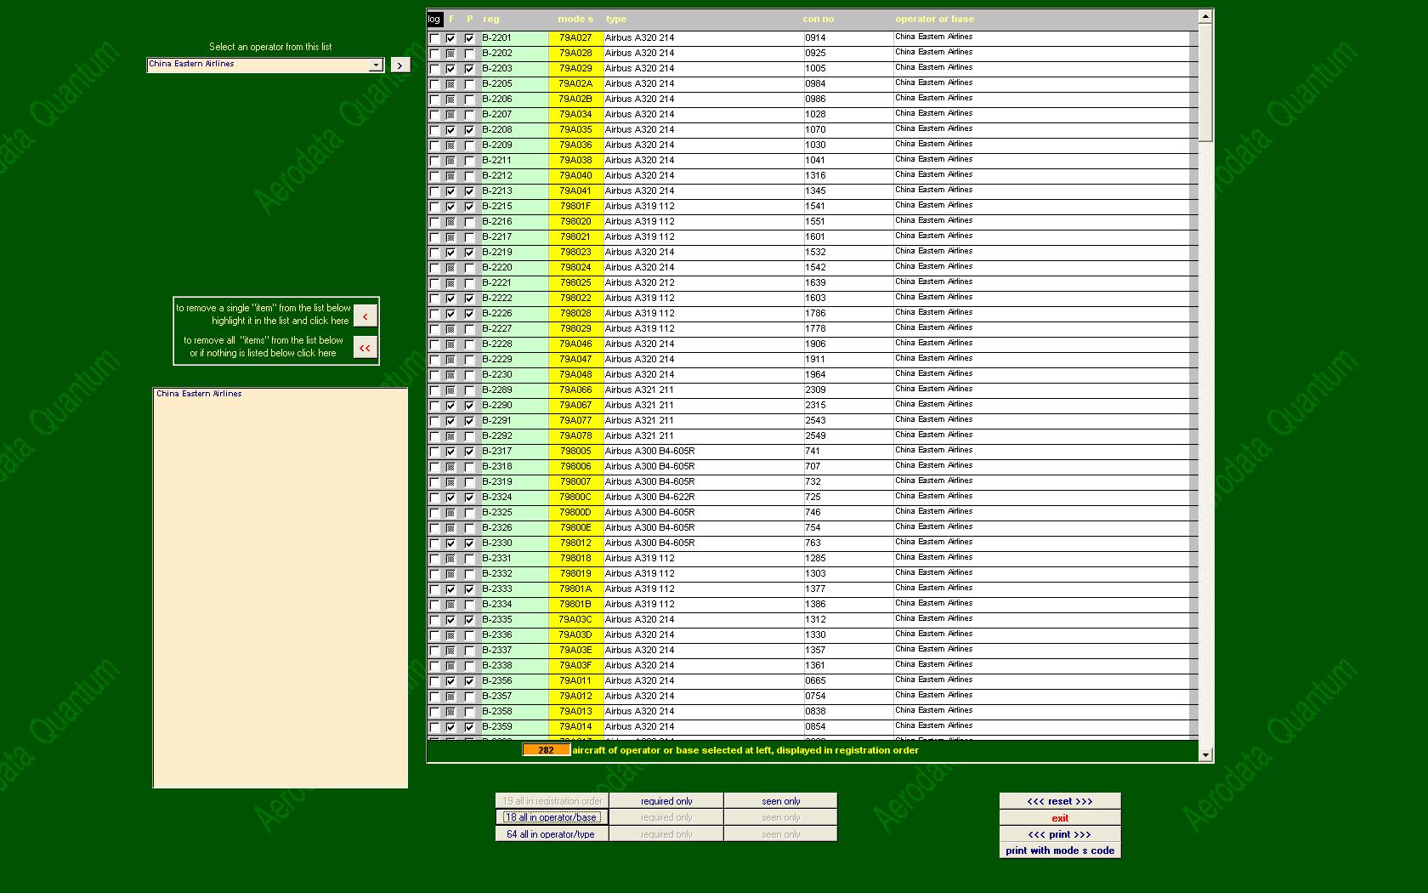Click the red exit button
This screenshot has height=893, width=1428.
[x=1059, y=818]
